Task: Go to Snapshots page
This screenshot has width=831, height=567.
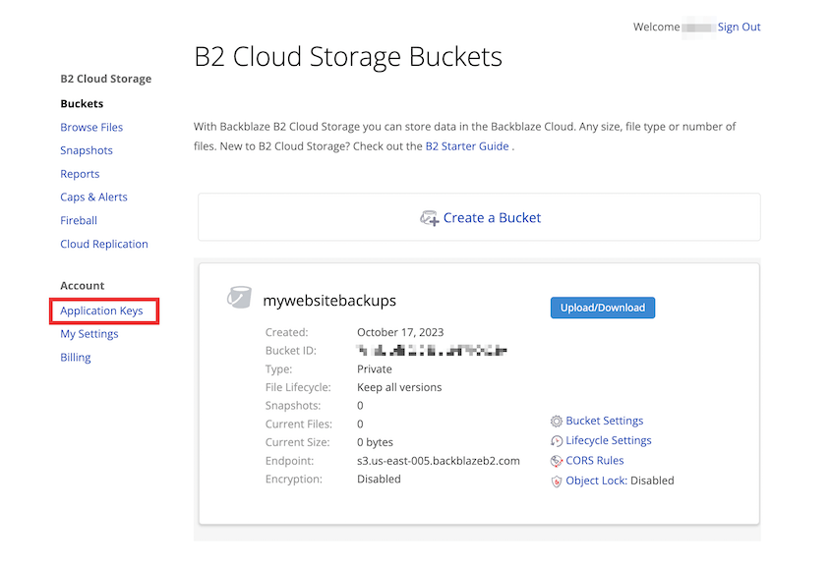Action: click(87, 150)
